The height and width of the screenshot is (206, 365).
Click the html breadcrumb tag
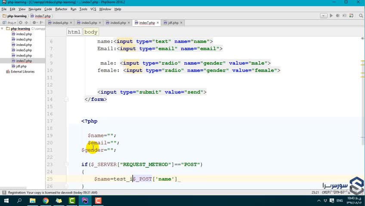(74, 32)
